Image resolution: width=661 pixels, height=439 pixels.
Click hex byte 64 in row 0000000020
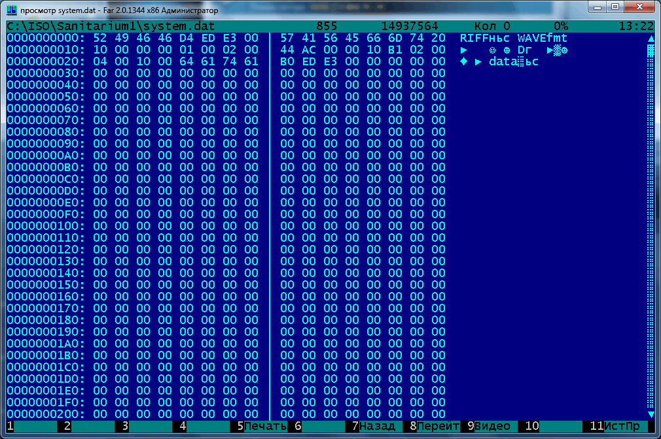point(187,61)
